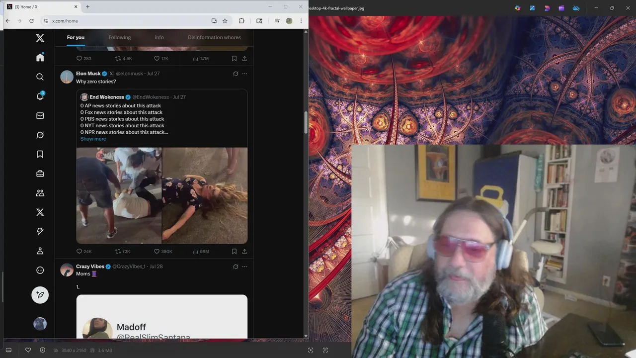The image size is (636, 358).
Task: Switch to the info tab
Action: coord(159,37)
